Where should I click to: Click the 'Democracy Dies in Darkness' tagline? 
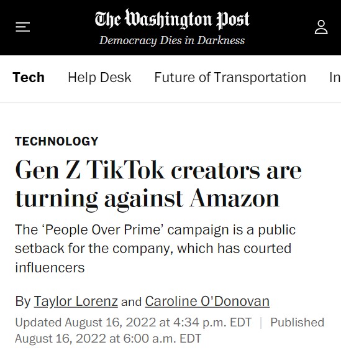pos(172,40)
